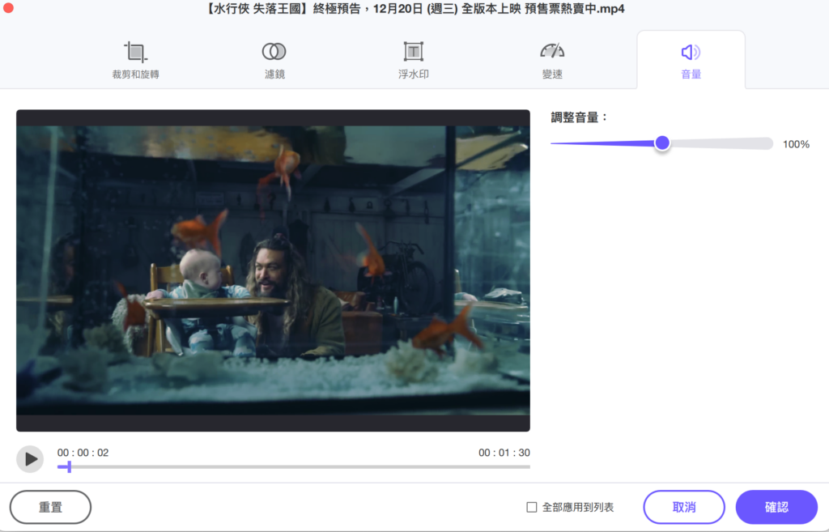The width and height of the screenshot is (829, 532).
Task: Click the video playback progress bar
Action: coord(293,467)
